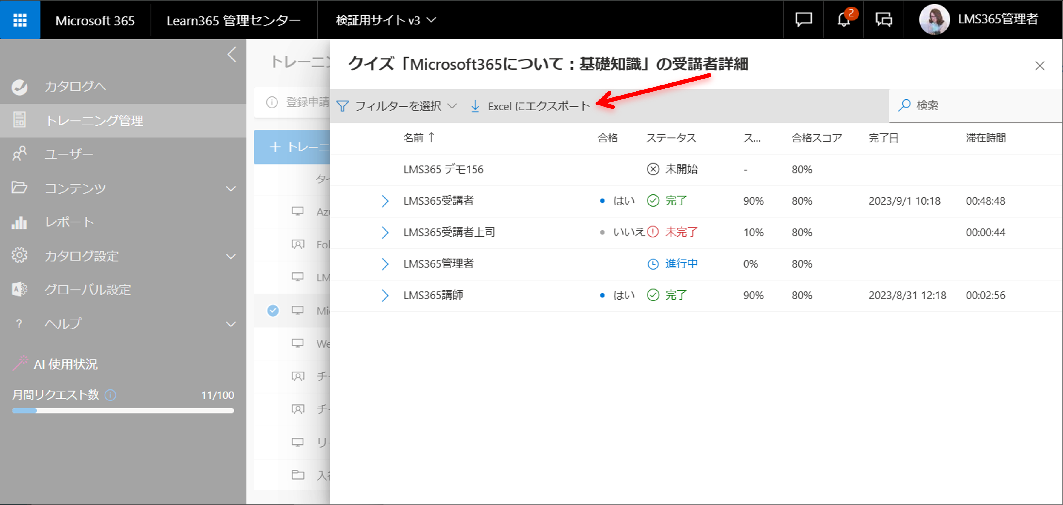Select トレーニング管理 in the sidebar

pos(123,120)
